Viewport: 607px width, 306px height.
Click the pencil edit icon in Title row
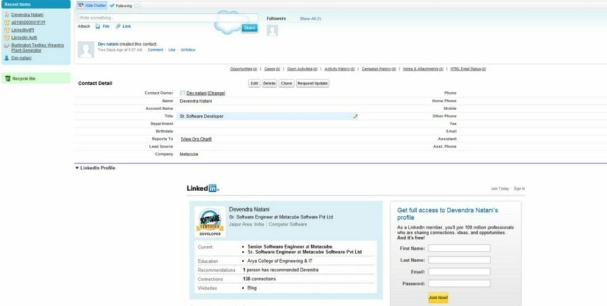356,116
